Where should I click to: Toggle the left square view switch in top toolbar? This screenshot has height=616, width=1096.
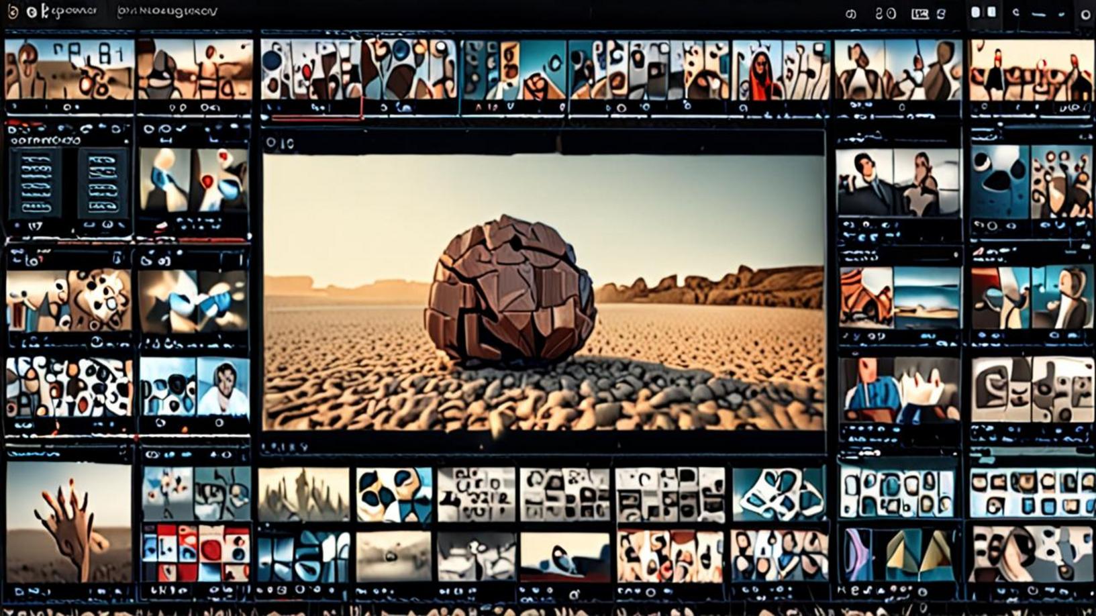tap(977, 12)
